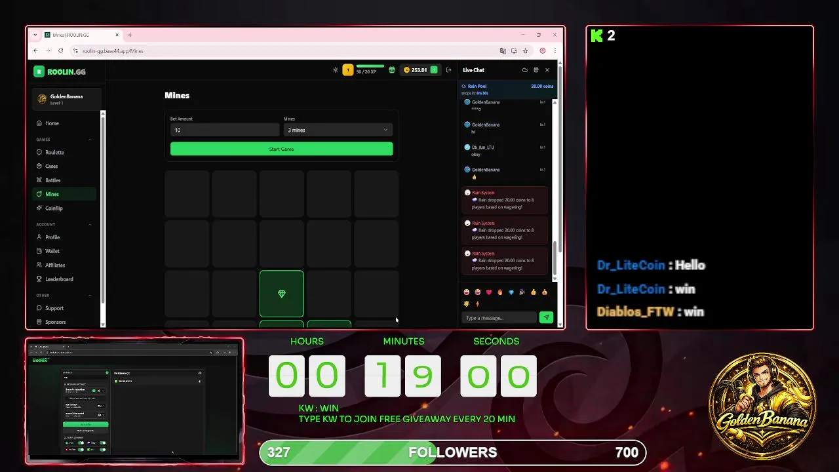Open the Cases game
The width and height of the screenshot is (839, 472).
[x=64, y=167]
